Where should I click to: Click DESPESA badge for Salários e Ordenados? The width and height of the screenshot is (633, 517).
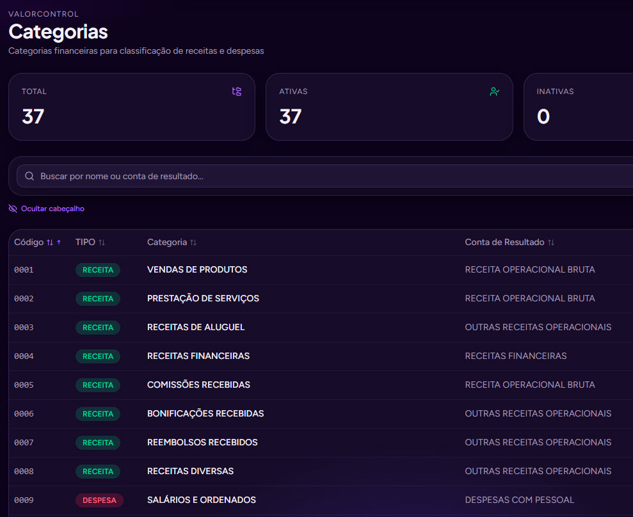(99, 500)
